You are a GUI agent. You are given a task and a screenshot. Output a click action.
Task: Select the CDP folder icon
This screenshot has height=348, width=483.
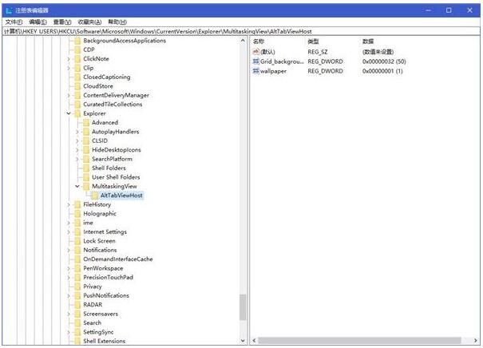coord(77,49)
